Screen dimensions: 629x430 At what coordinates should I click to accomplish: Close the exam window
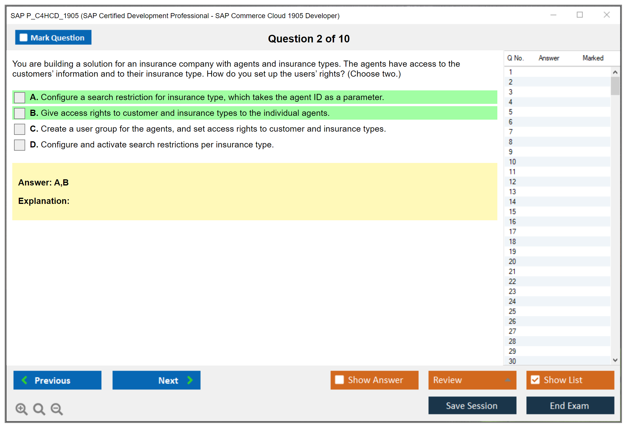(606, 15)
